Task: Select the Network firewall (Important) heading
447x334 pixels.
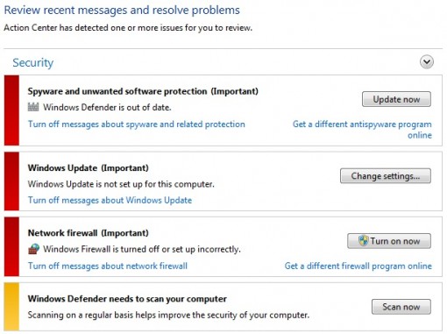Action: (x=89, y=233)
